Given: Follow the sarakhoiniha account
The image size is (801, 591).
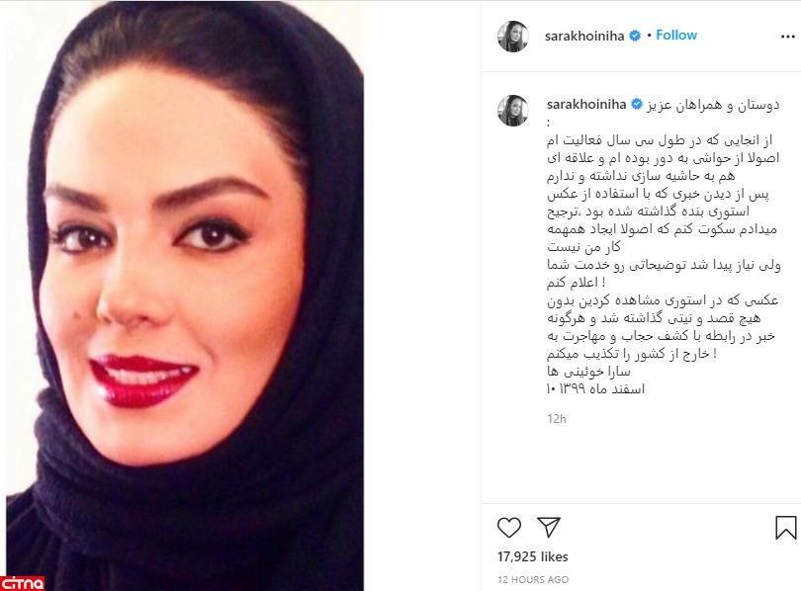Looking at the screenshot, I should coord(676,36).
